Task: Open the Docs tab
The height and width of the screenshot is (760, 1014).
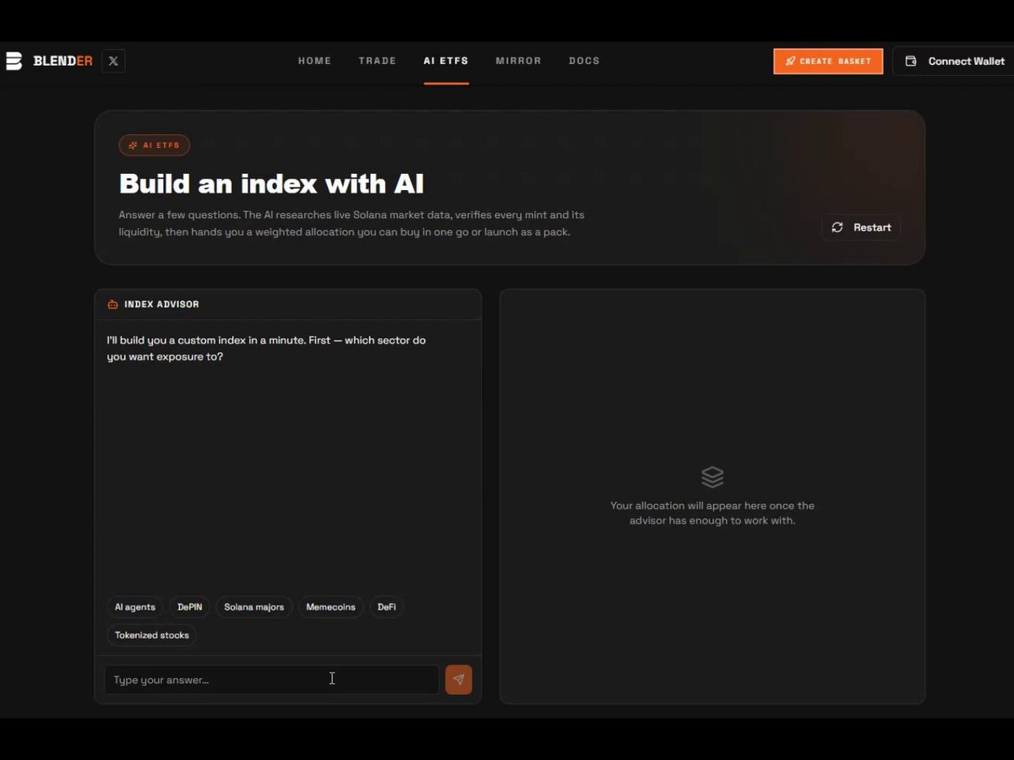Action: point(584,61)
